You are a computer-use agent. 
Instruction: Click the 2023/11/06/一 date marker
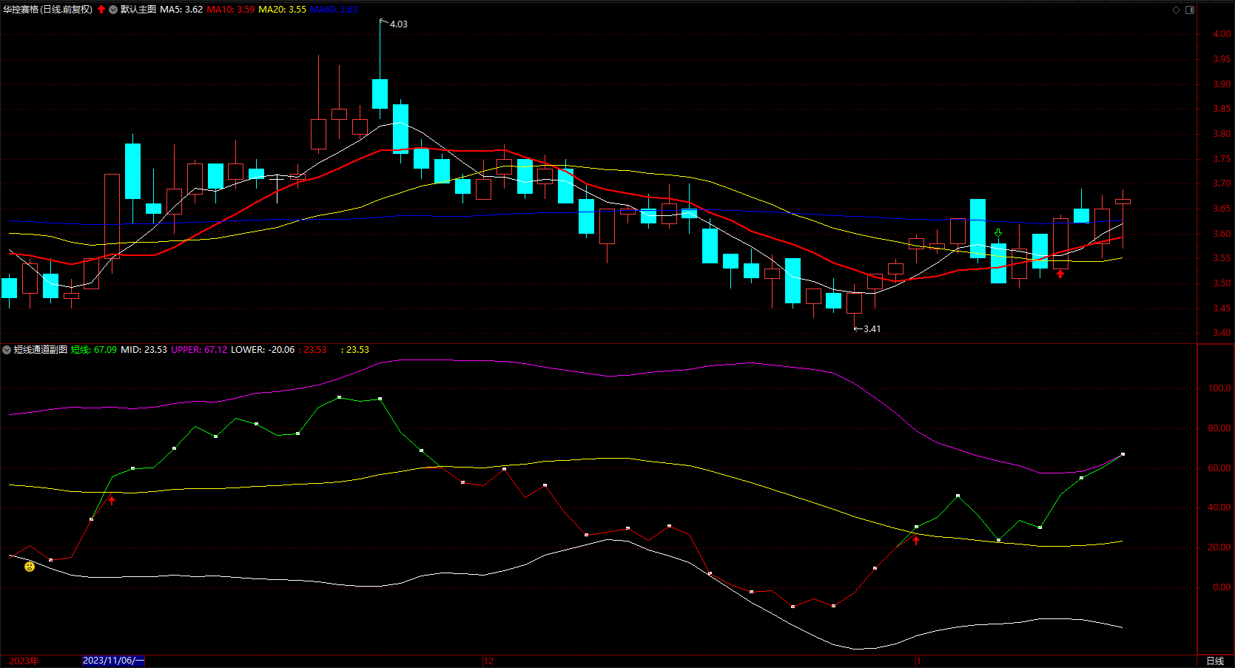point(113,661)
